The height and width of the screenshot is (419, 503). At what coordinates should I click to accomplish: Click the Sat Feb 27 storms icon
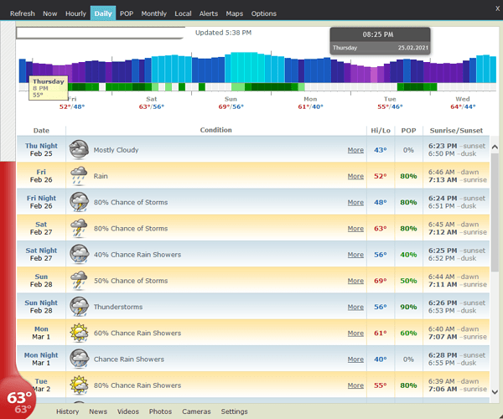pyautogui.click(x=80, y=228)
